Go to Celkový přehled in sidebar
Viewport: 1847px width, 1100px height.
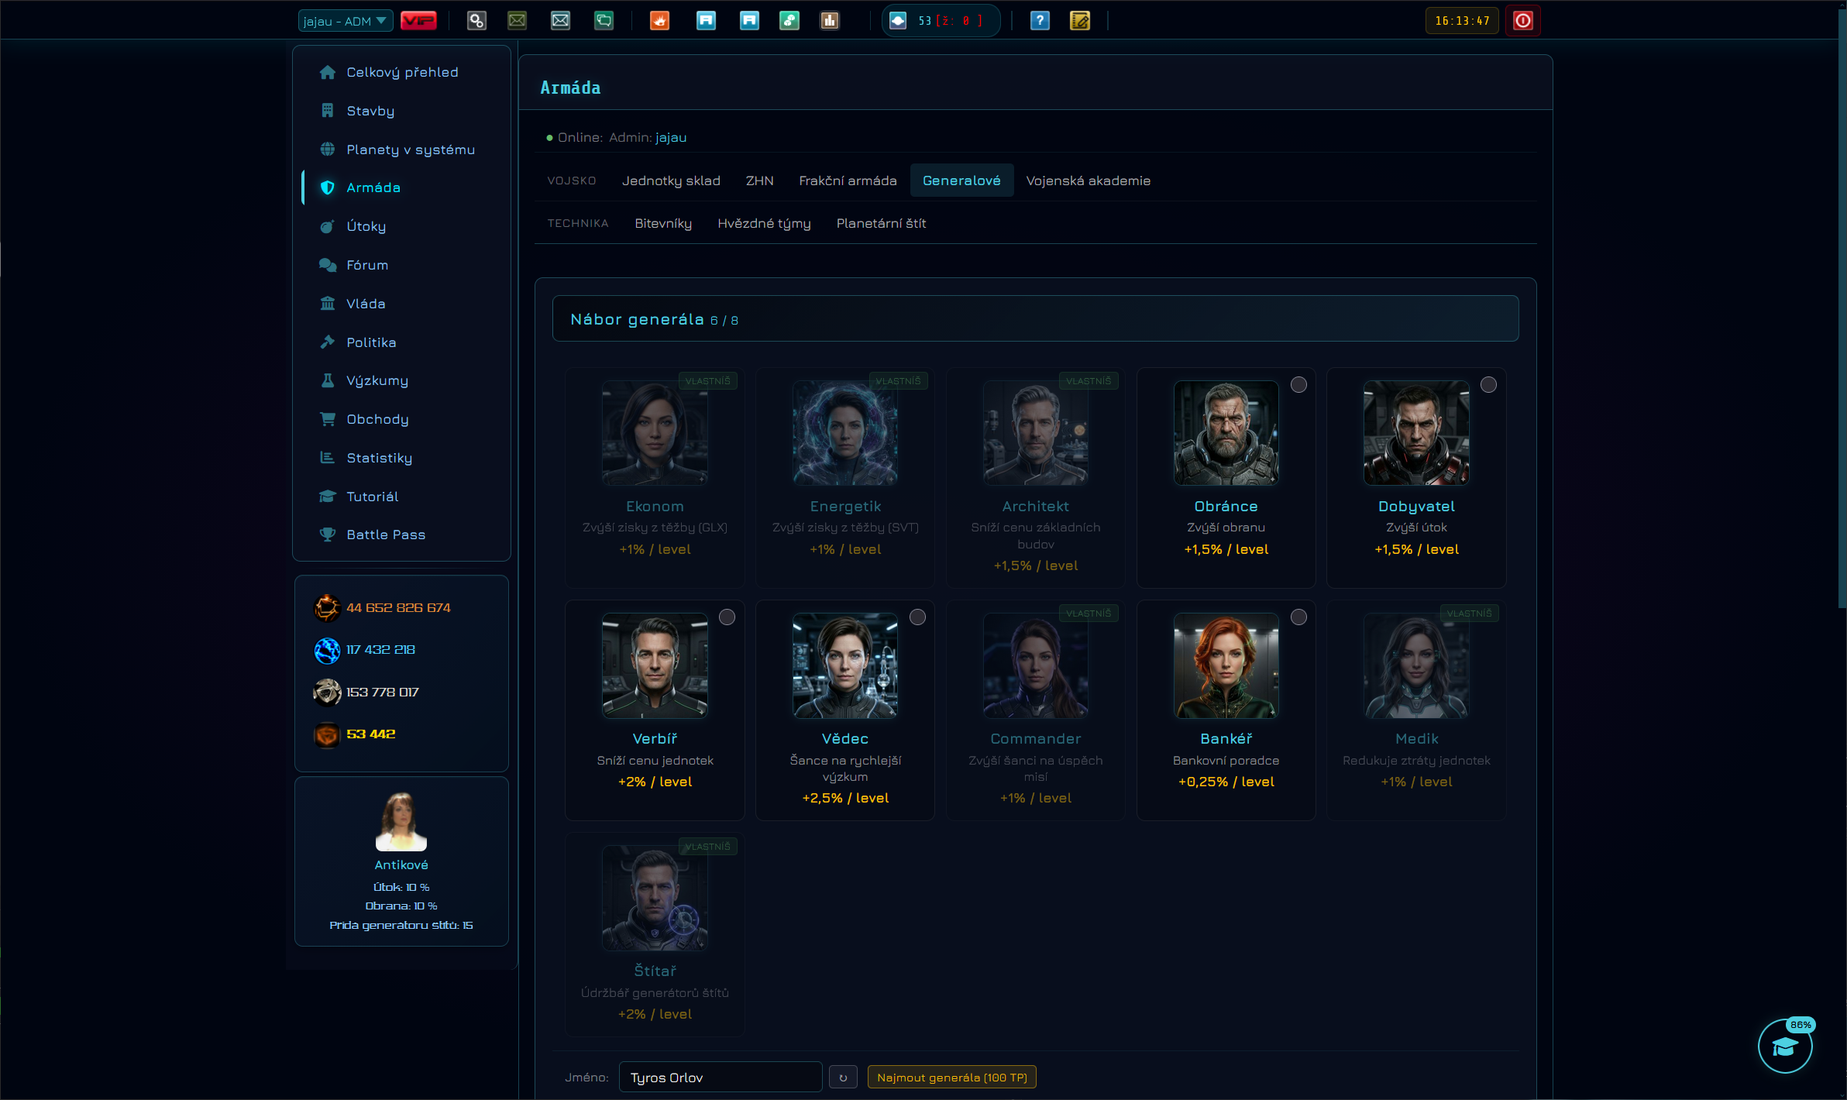coord(402,72)
